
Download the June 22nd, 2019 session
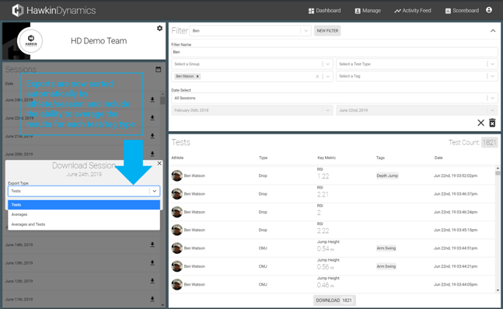point(152,118)
